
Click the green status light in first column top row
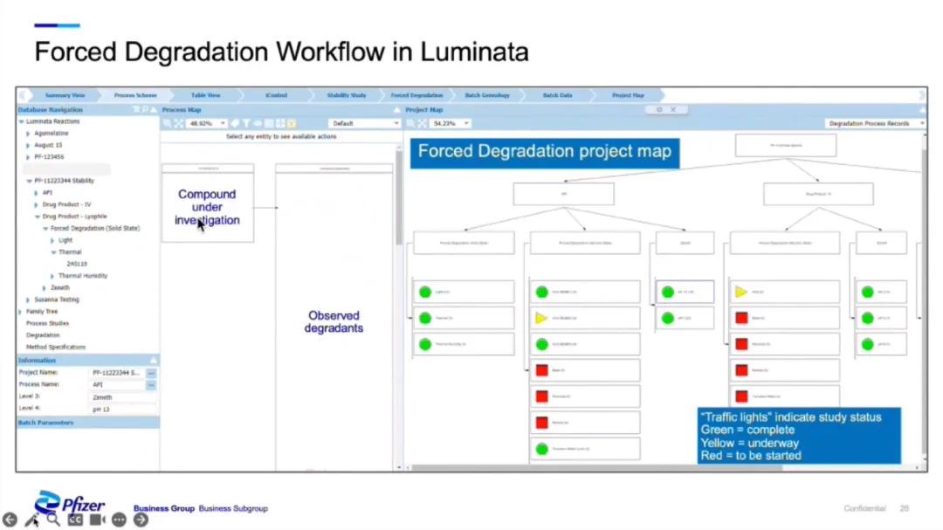coord(425,292)
